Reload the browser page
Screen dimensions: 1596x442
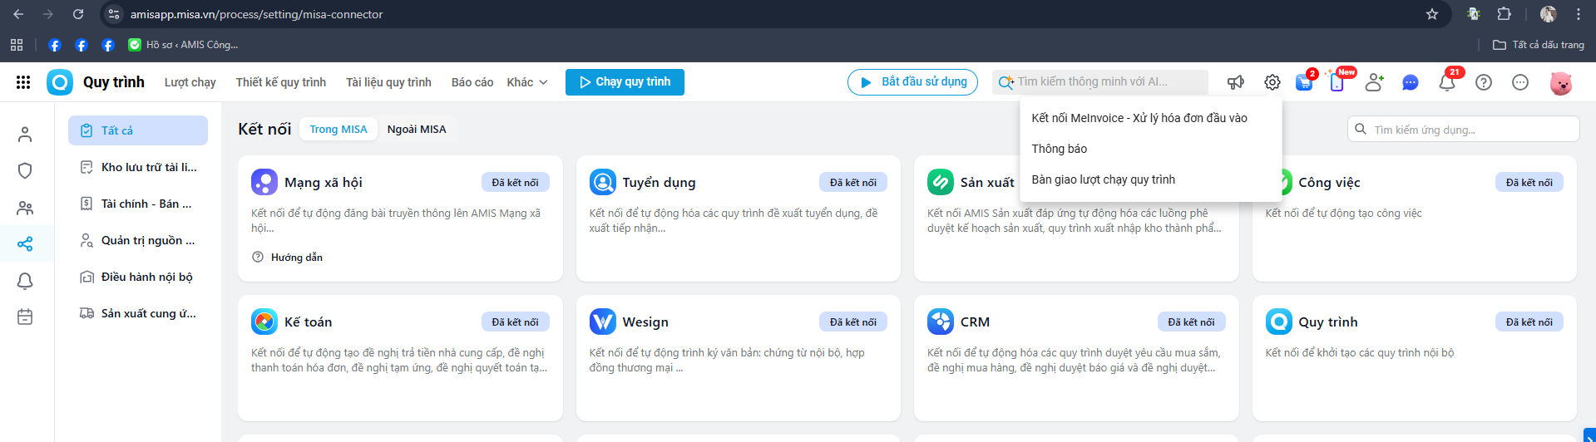(x=78, y=14)
